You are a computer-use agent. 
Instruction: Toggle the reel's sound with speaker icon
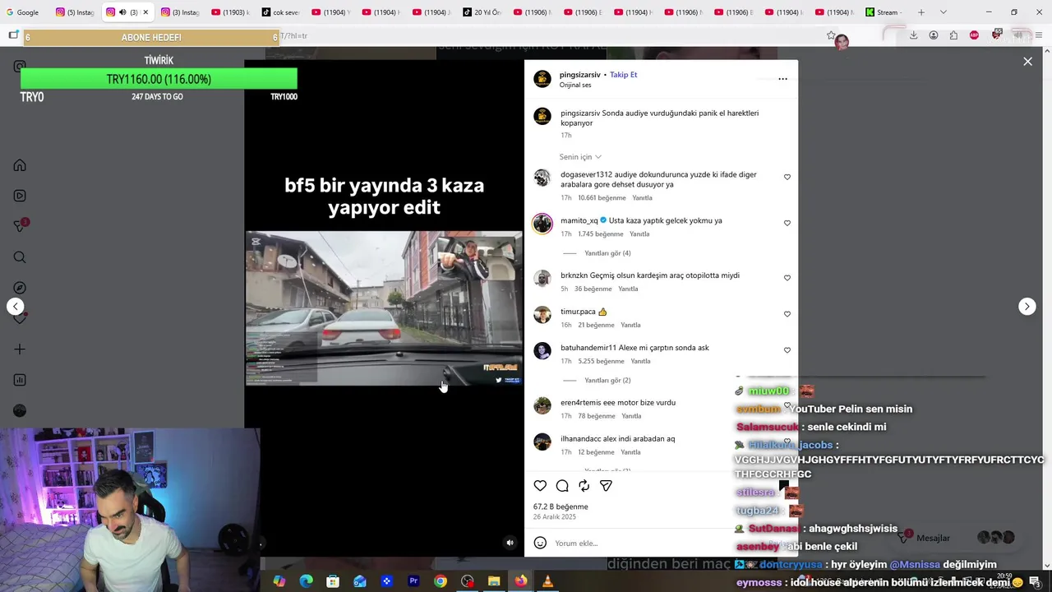click(510, 543)
